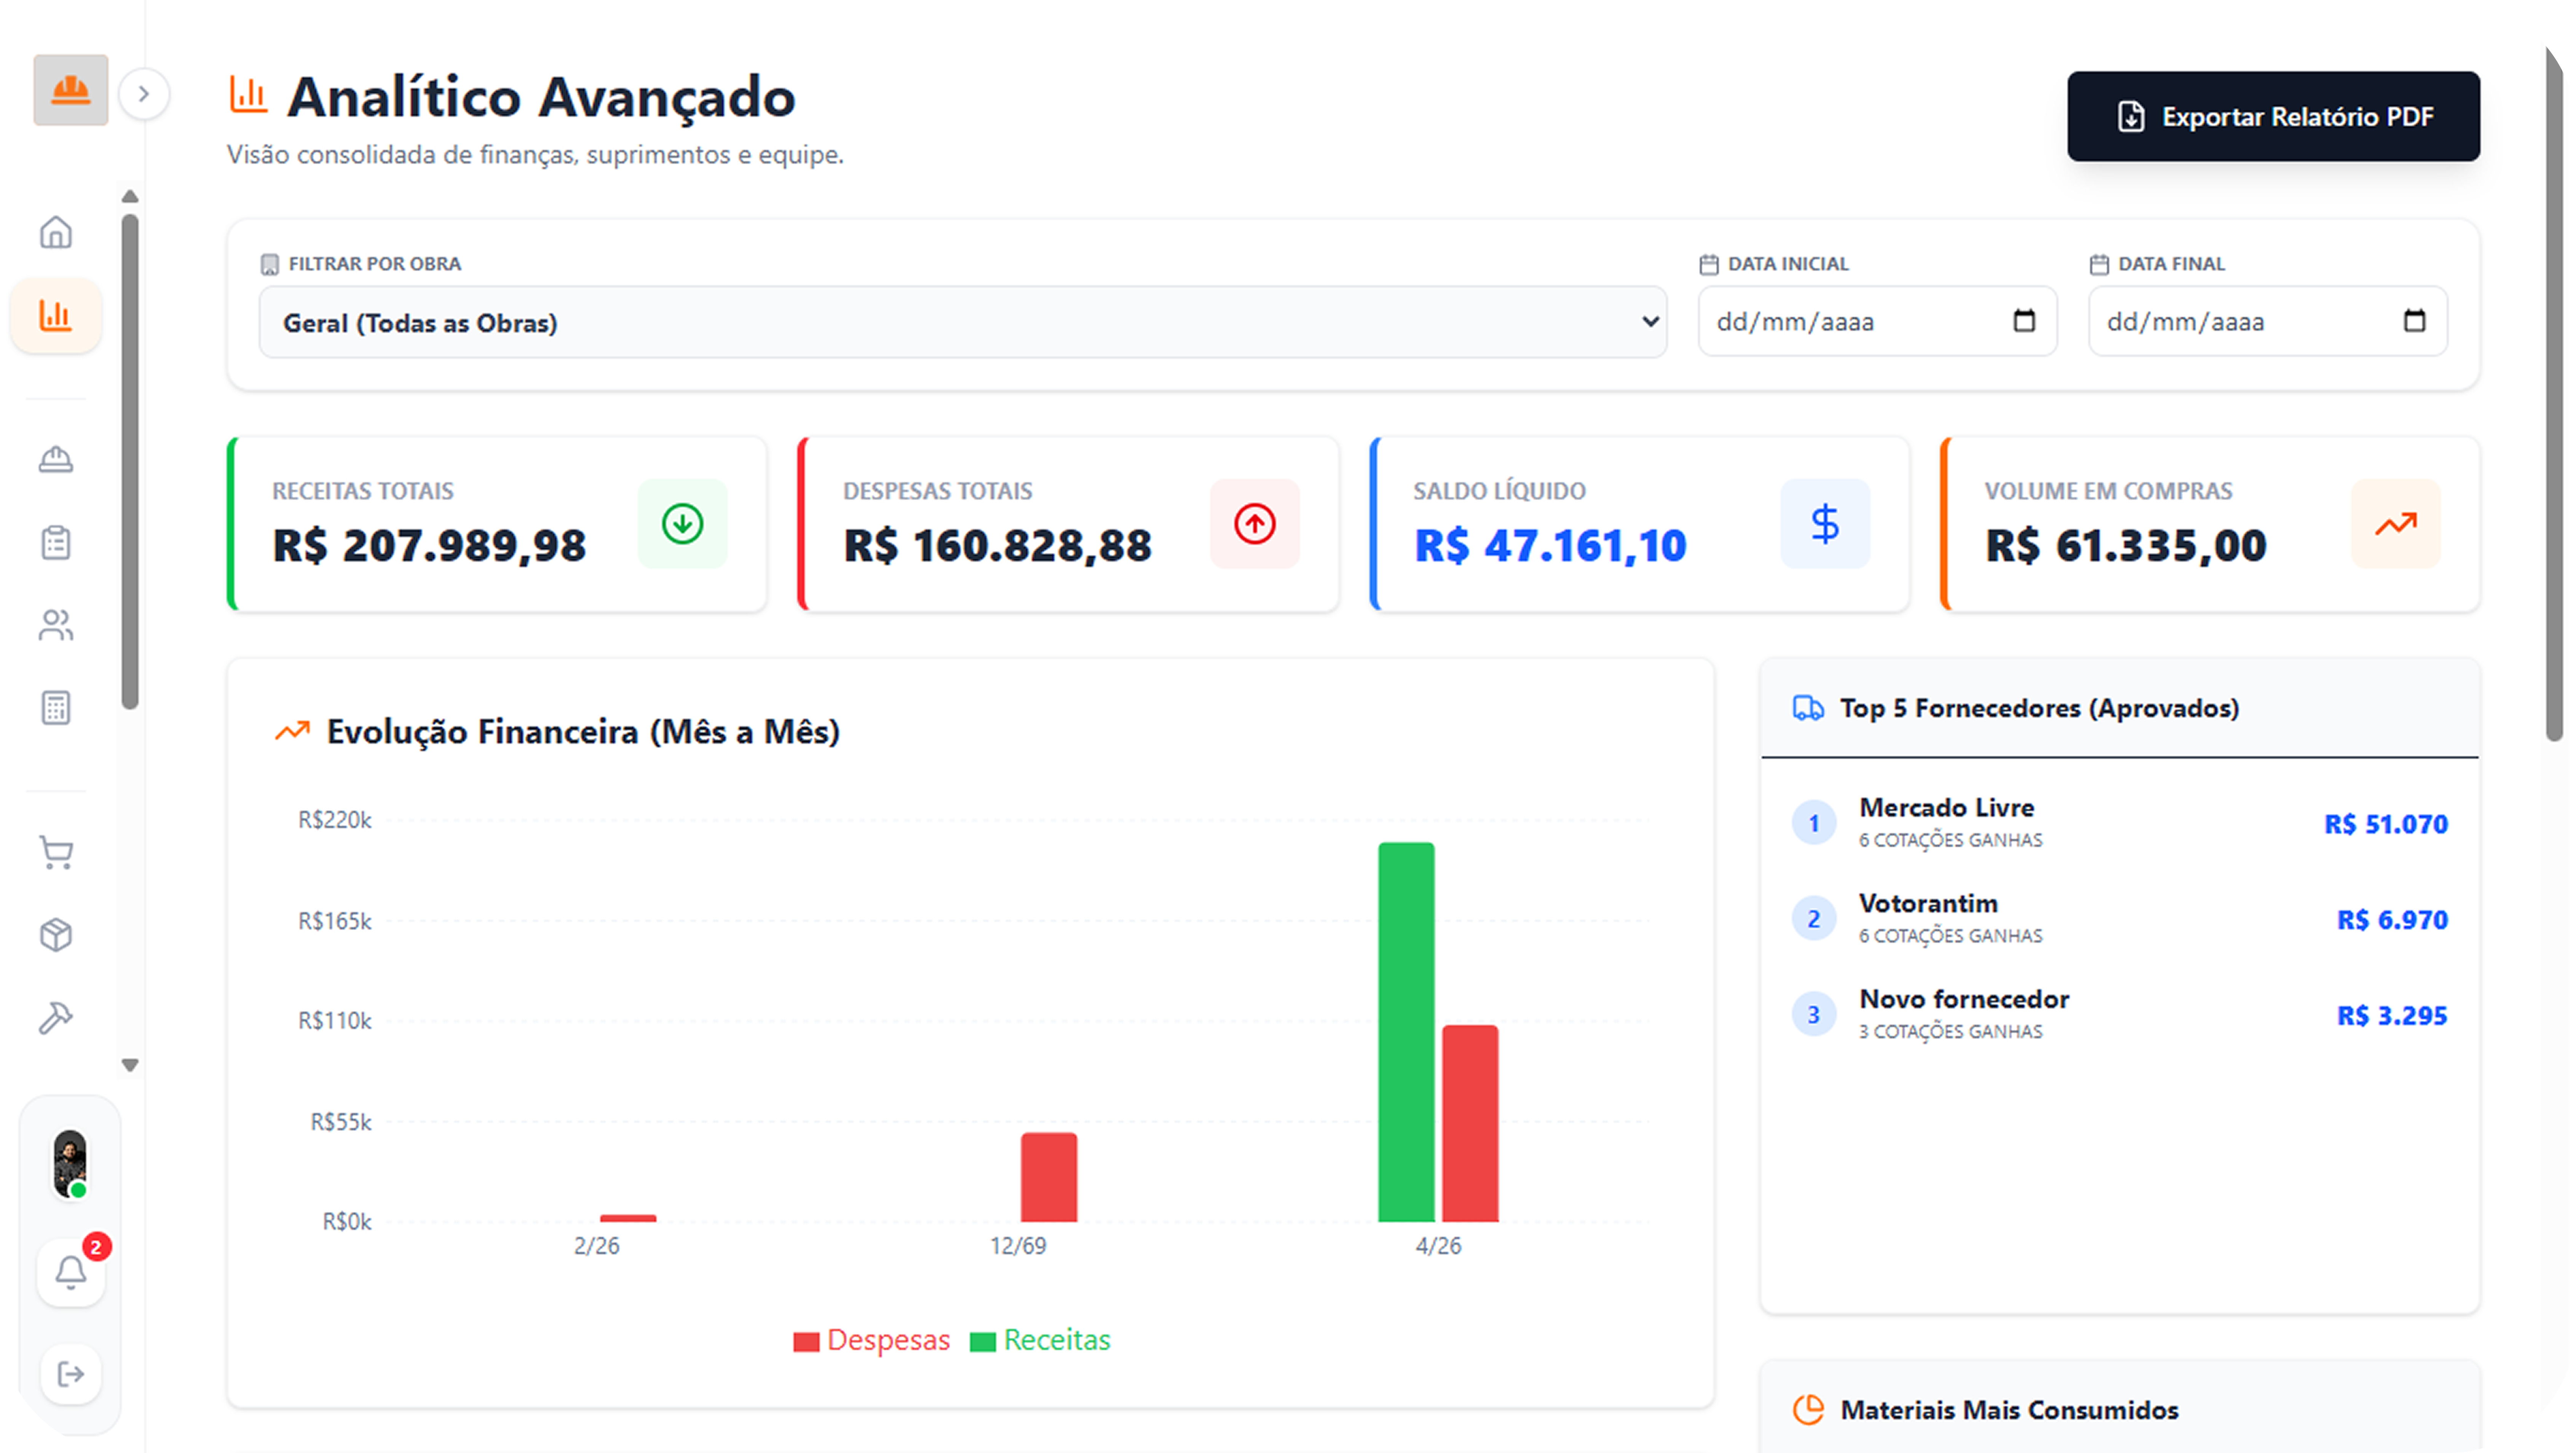Click orange trend Volume em Compras icon
Viewport: 2576px width, 1453px height.
[2396, 523]
